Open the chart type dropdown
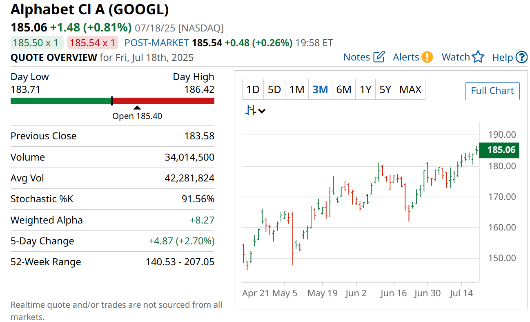530x322 pixels. coord(255,110)
